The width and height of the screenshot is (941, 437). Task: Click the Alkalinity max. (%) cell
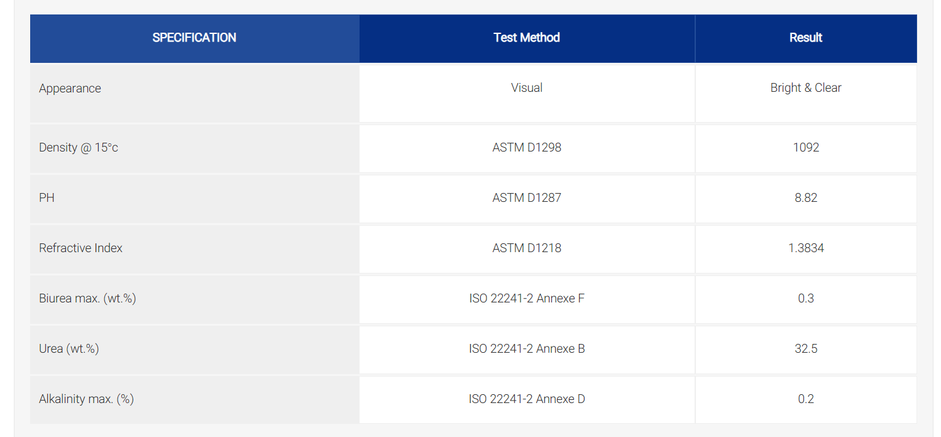pos(194,400)
